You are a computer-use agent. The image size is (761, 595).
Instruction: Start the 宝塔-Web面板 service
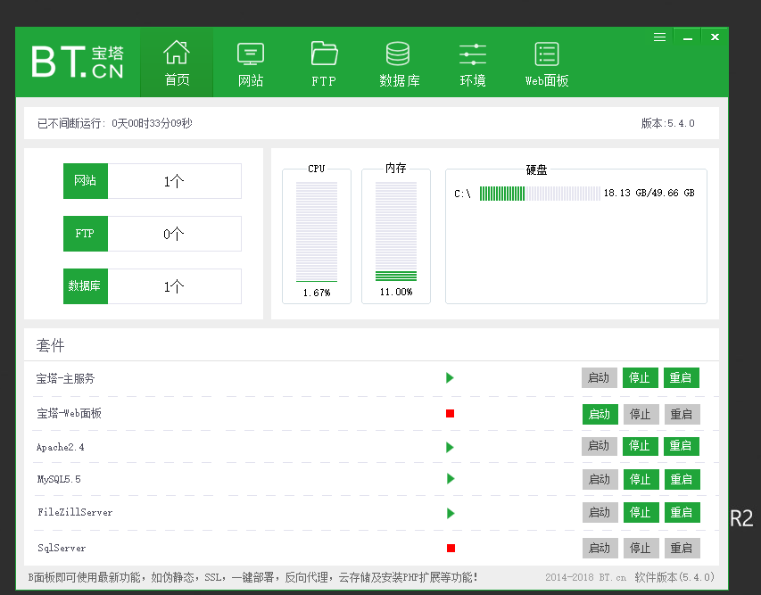pyautogui.click(x=600, y=414)
